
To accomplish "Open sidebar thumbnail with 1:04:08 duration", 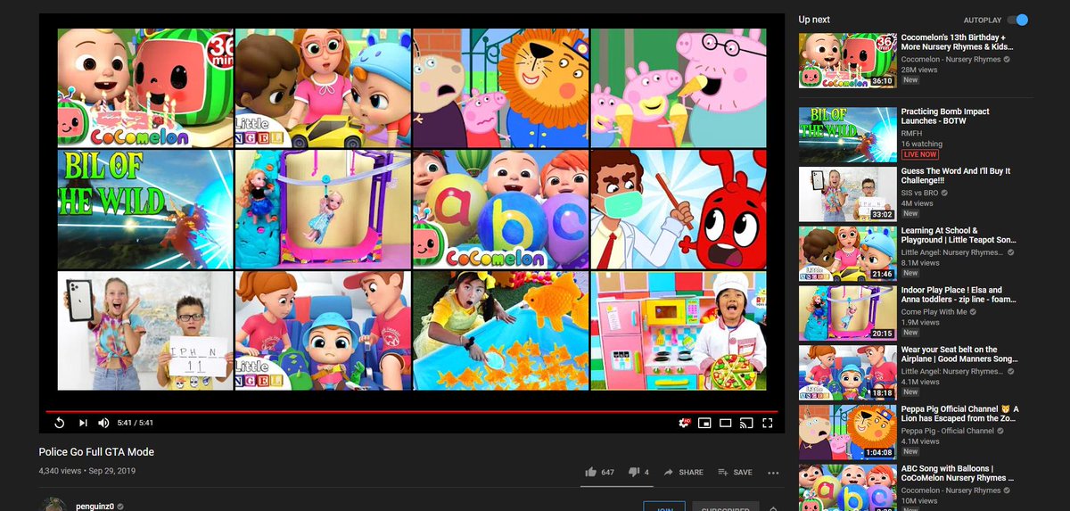I will coord(847,432).
